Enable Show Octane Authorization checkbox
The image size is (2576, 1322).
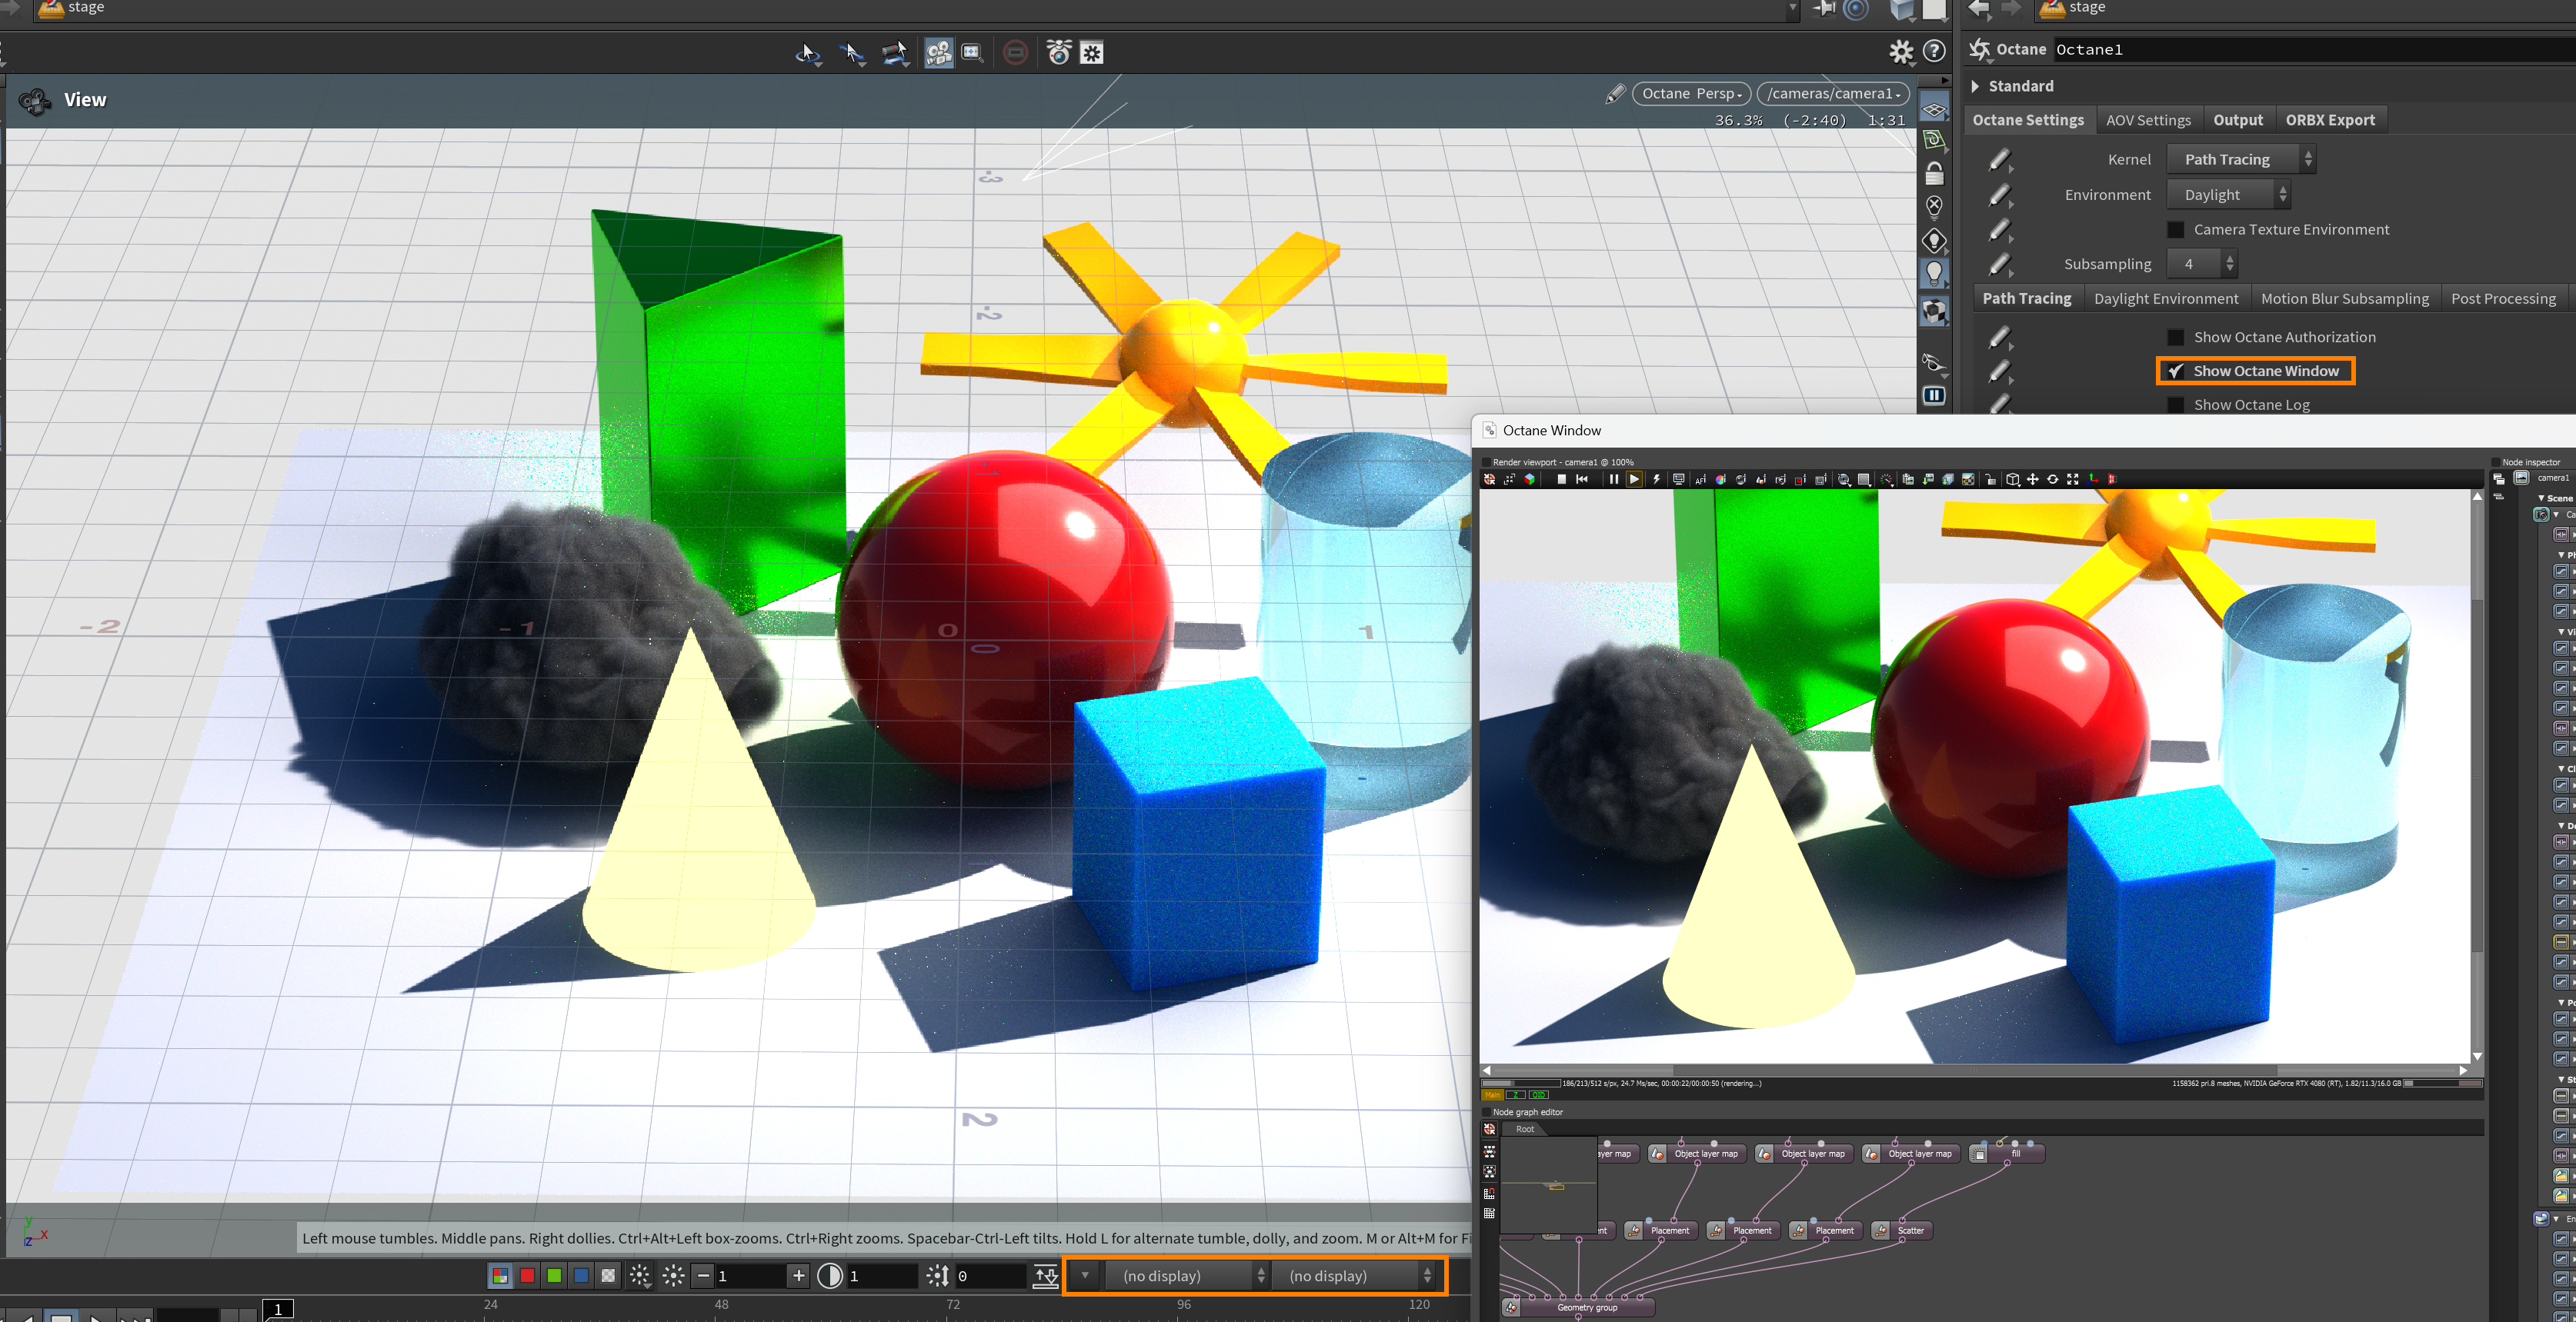pos(2176,338)
